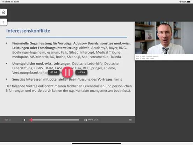The height and width of the screenshot is (145, 193).
Task: Click the slide counter 'von 68'
Action: [7, 120]
